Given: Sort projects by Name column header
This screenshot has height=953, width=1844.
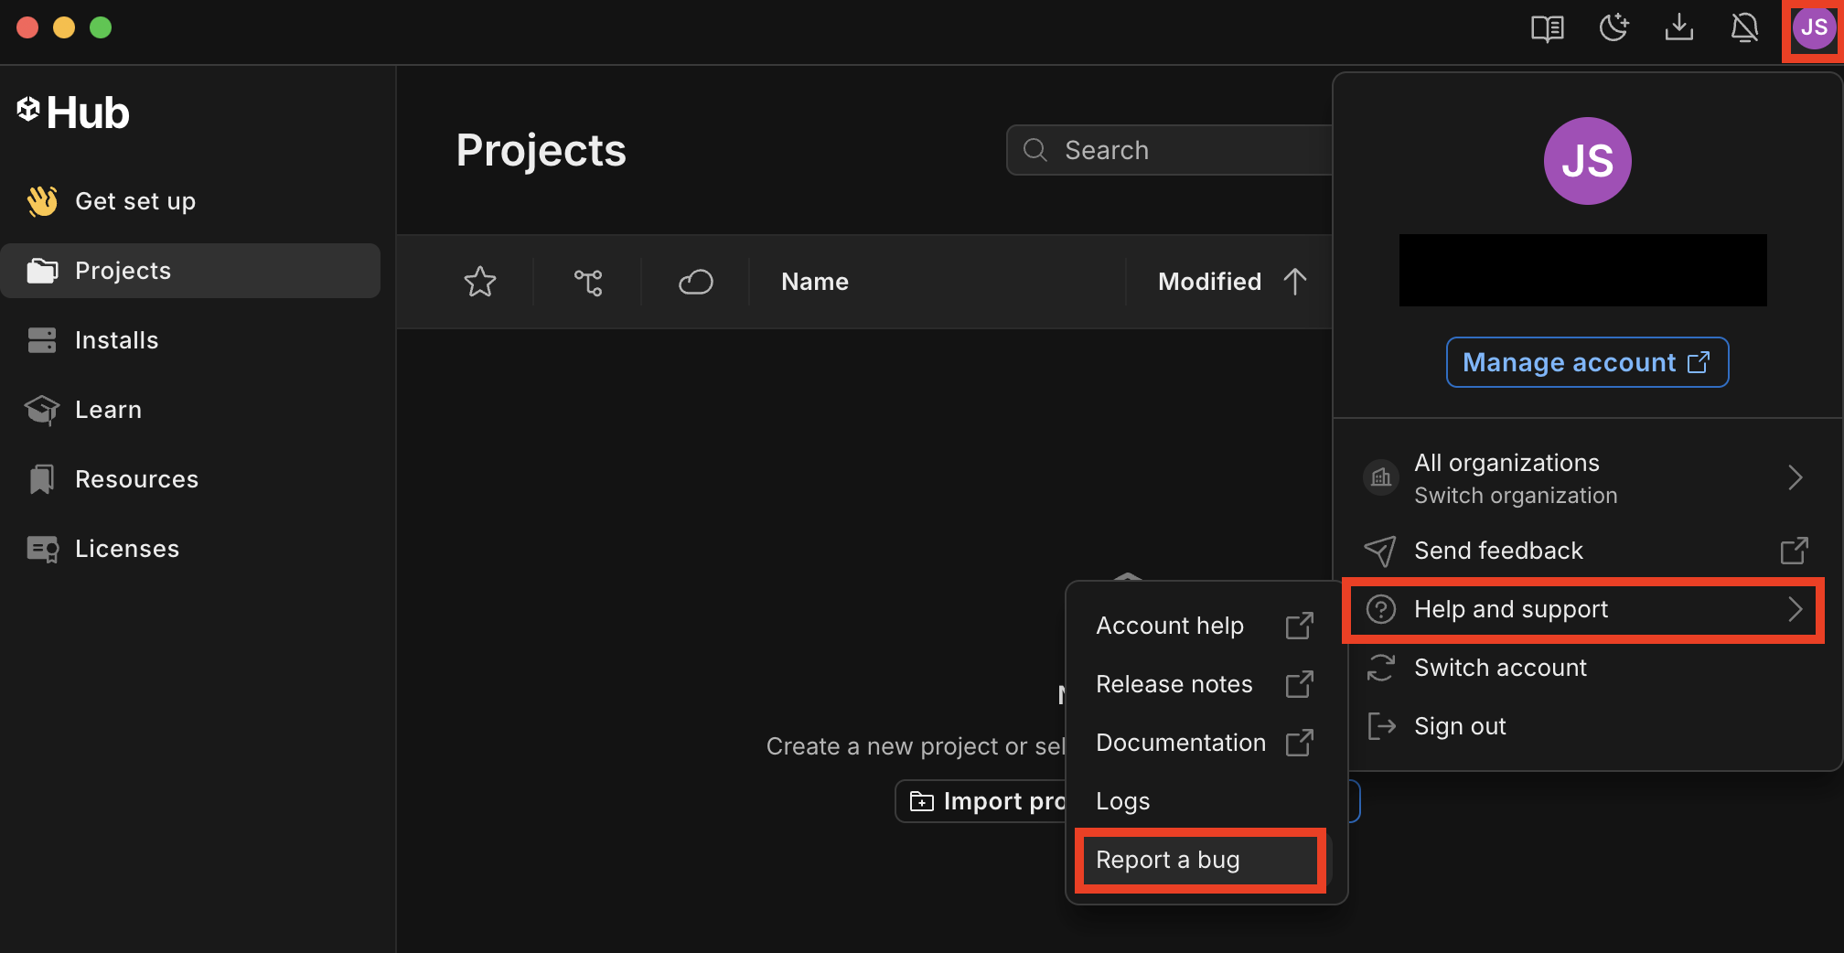Looking at the screenshot, I should coord(815,282).
